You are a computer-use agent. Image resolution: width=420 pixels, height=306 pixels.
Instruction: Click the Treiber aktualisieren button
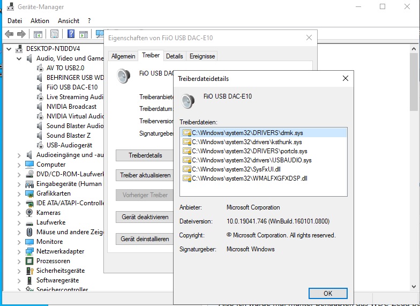(x=145, y=175)
